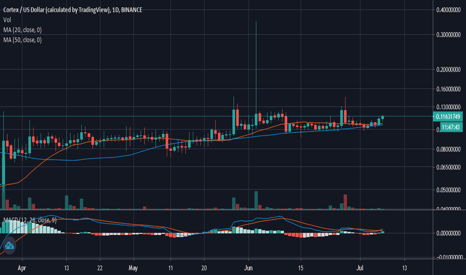Select the MA (50, close, 0) legend
The width and height of the screenshot is (466, 275).
pos(22,40)
